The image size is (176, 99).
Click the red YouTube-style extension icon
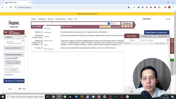155,7
